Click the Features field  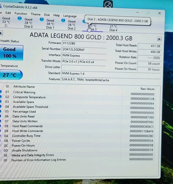[111, 80]
